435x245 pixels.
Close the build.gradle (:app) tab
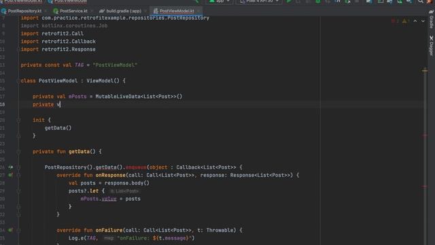coord(145,11)
